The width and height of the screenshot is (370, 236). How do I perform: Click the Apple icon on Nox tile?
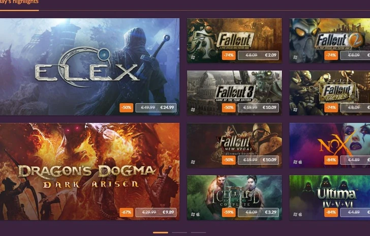[300, 162]
